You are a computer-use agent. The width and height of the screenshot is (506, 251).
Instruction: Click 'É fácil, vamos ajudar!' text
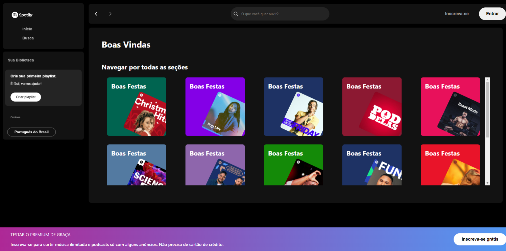pos(26,84)
